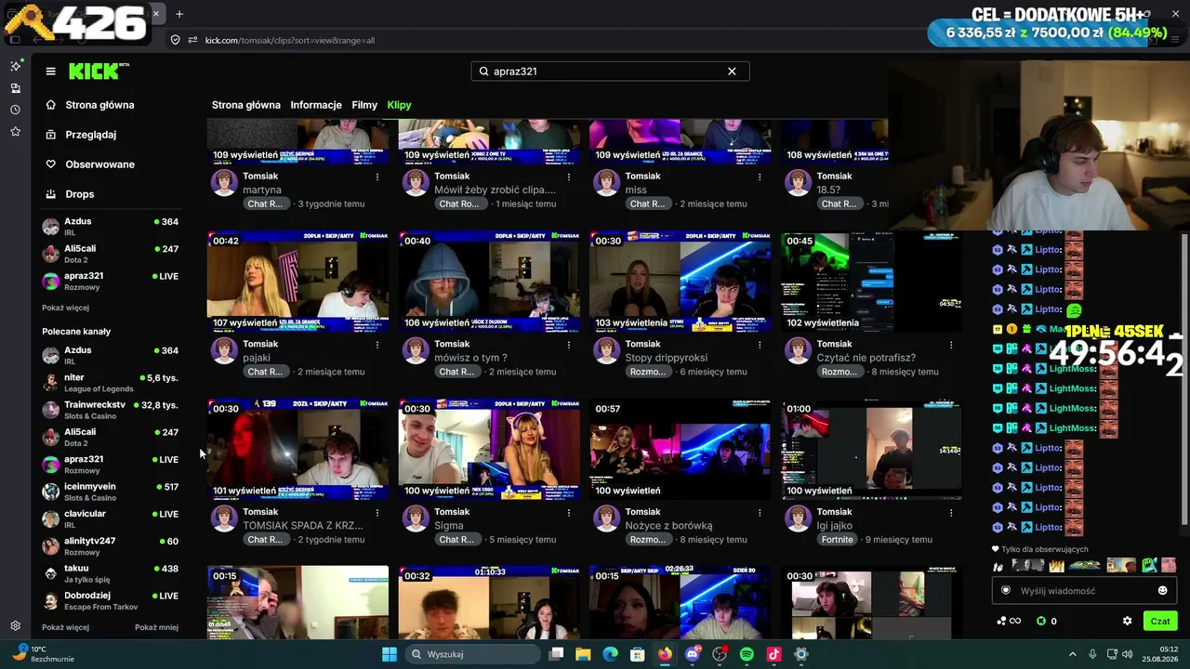Open the niter League of Legends channel
The height and width of the screenshot is (669, 1190).
click(x=110, y=383)
